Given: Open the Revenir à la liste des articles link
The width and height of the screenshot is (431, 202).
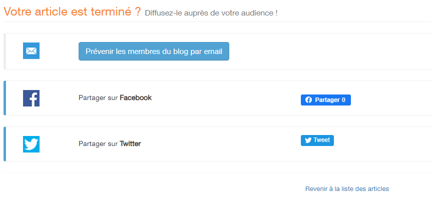Looking at the screenshot, I should click(x=347, y=189).
